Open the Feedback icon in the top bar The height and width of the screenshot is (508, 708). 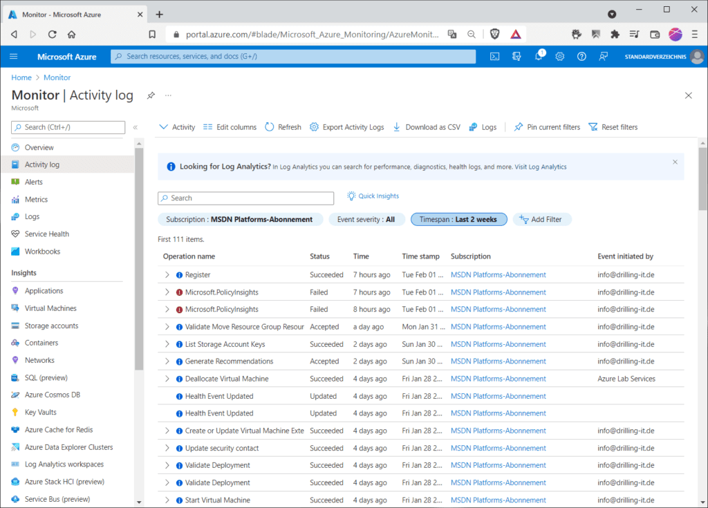coord(603,57)
